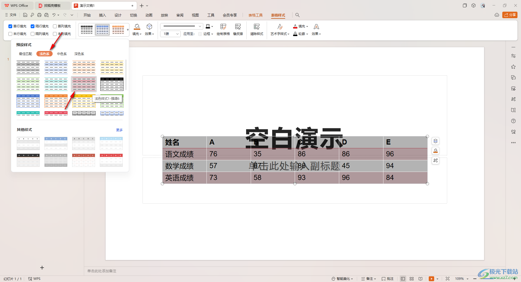Expand the table style gallery arrow
521x282 pixels.
tap(128, 30)
